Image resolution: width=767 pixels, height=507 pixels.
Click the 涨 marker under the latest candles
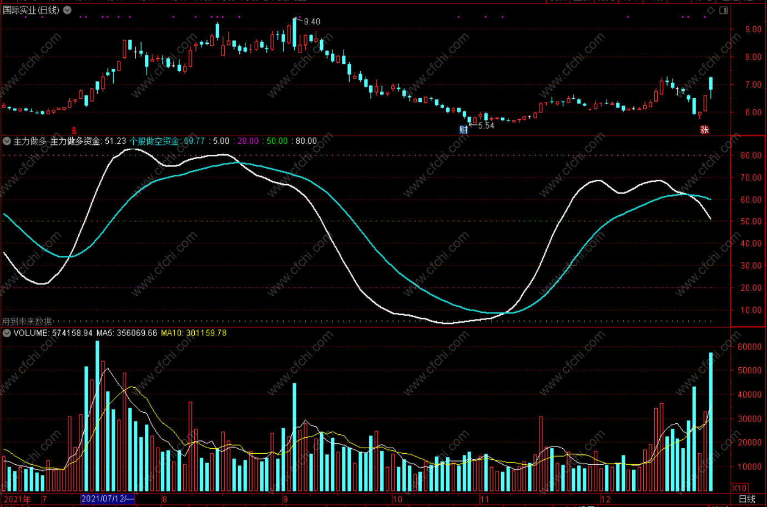[x=704, y=130]
